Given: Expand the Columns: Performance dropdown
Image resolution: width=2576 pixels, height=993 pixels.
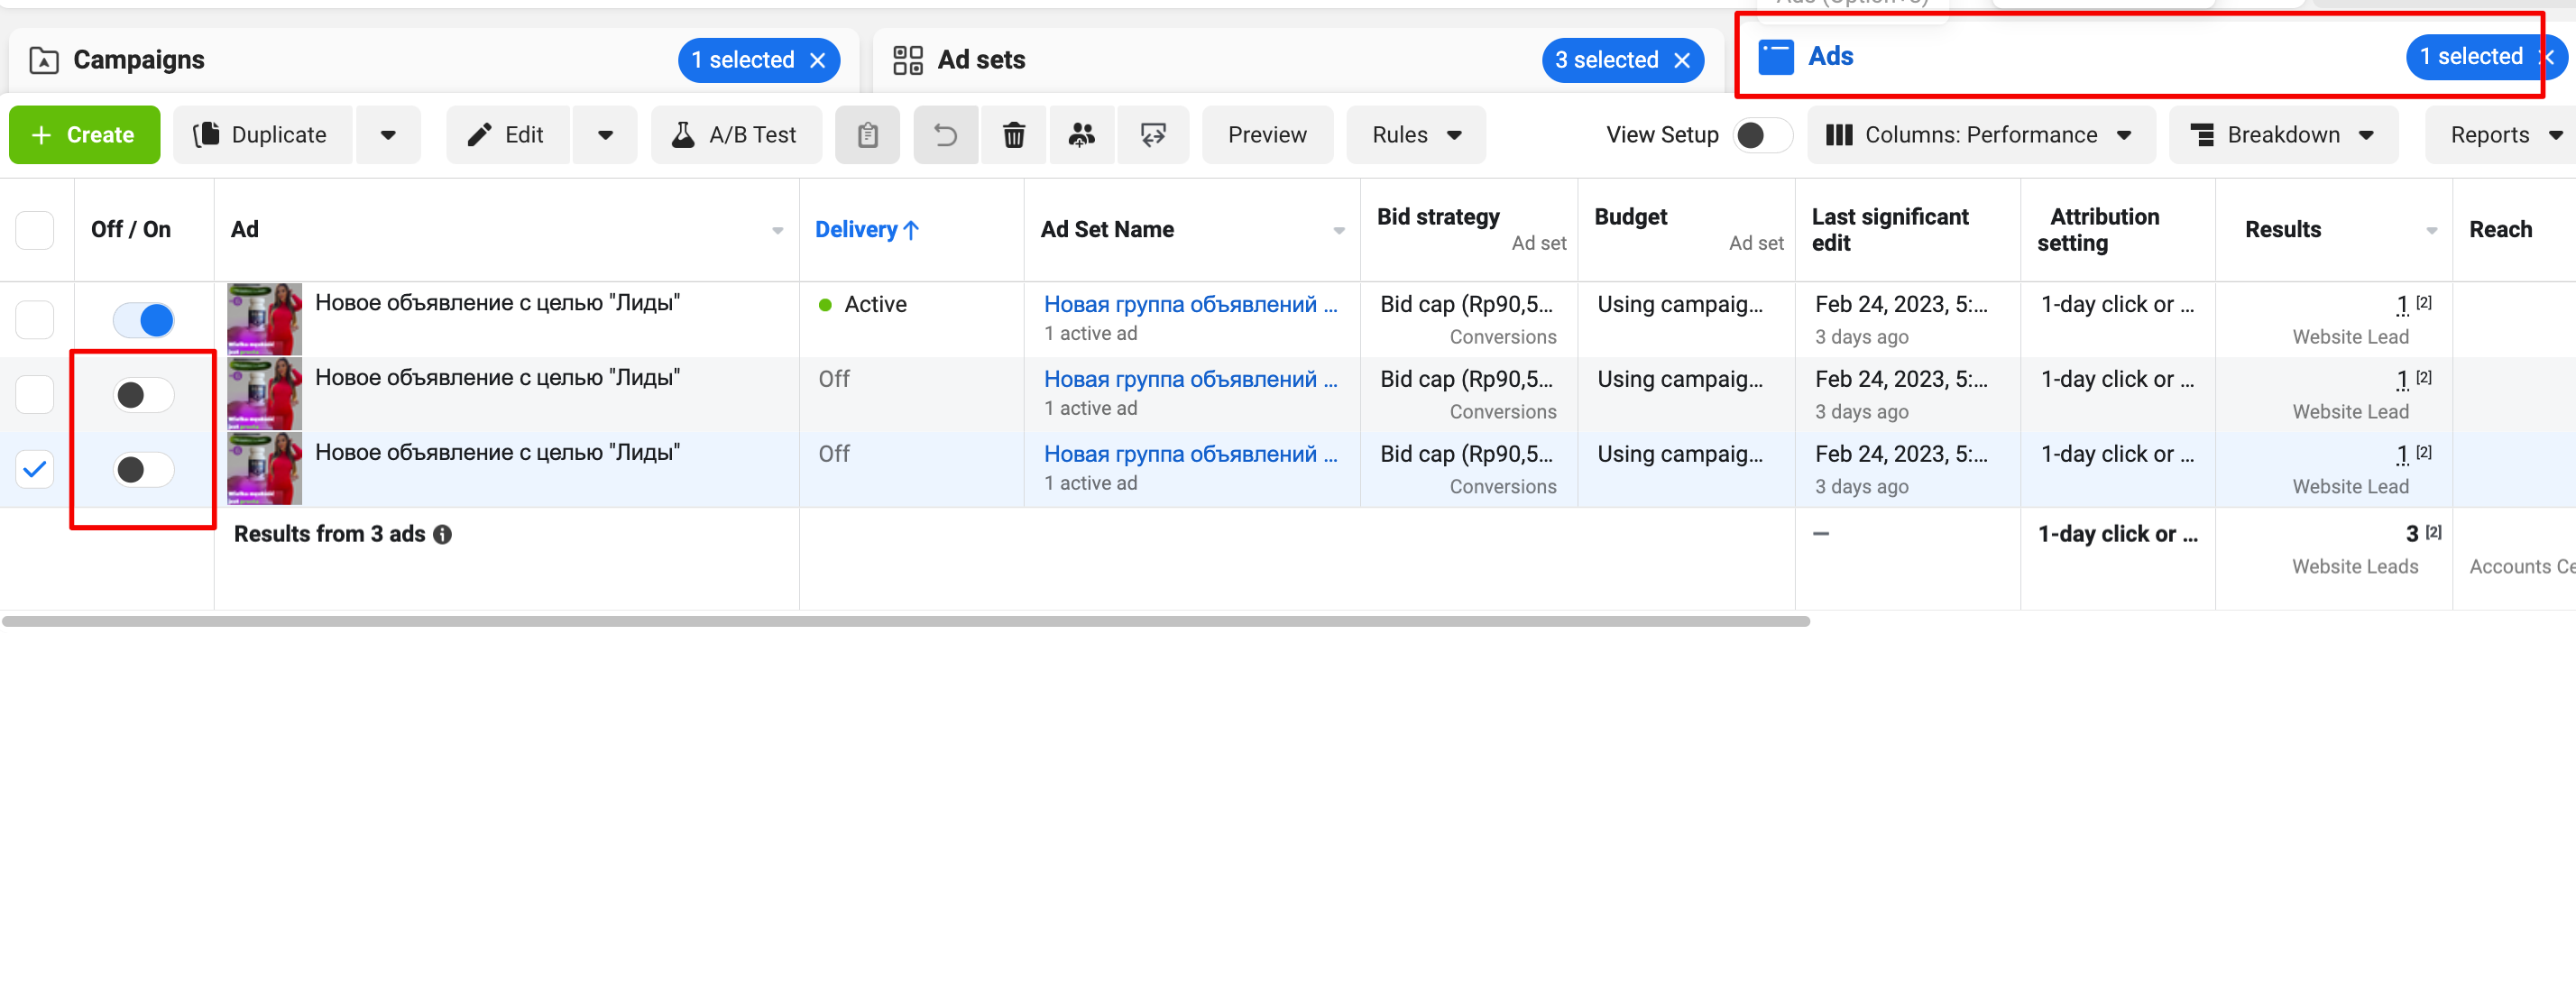Looking at the screenshot, I should (x=1980, y=135).
